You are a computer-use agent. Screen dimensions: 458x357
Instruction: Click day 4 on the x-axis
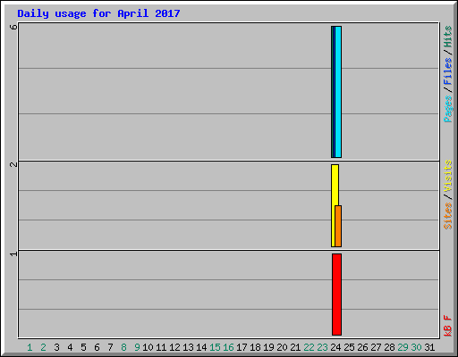click(70, 347)
